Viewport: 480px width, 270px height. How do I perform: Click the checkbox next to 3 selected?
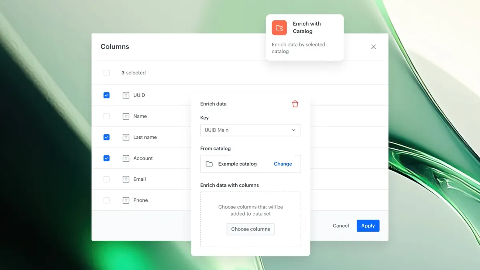pyautogui.click(x=106, y=73)
